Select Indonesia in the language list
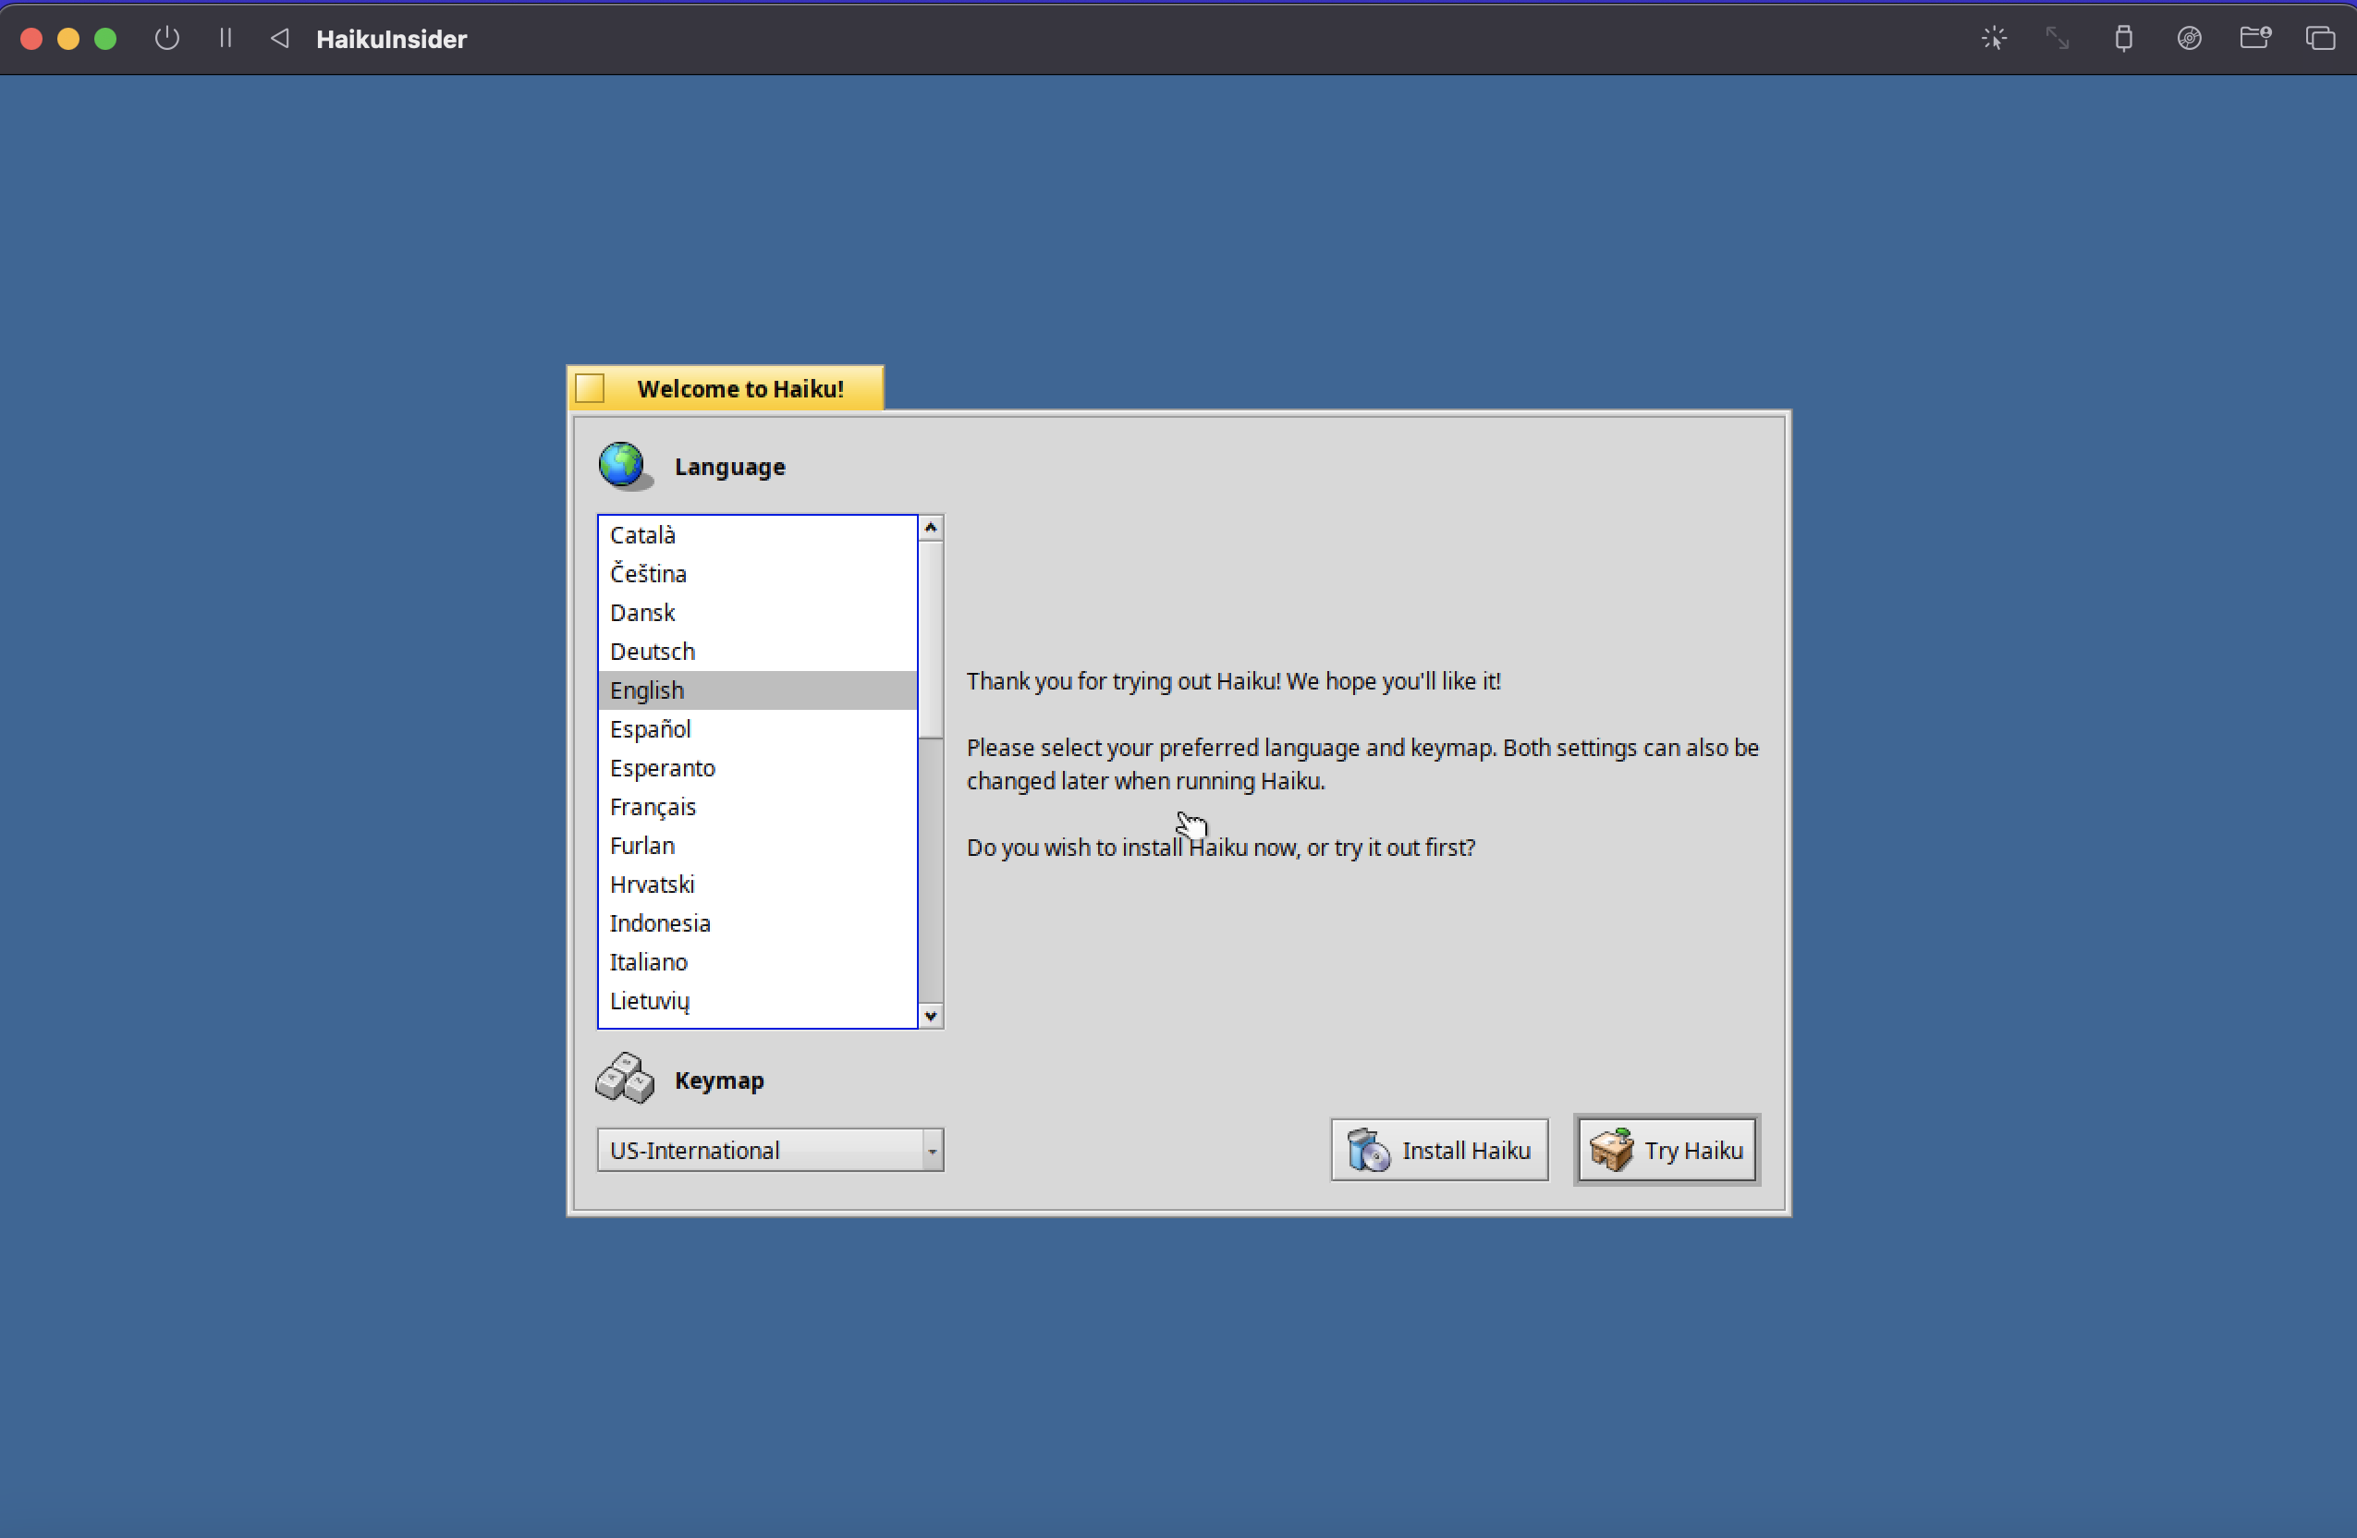The image size is (2357, 1538). [758, 923]
